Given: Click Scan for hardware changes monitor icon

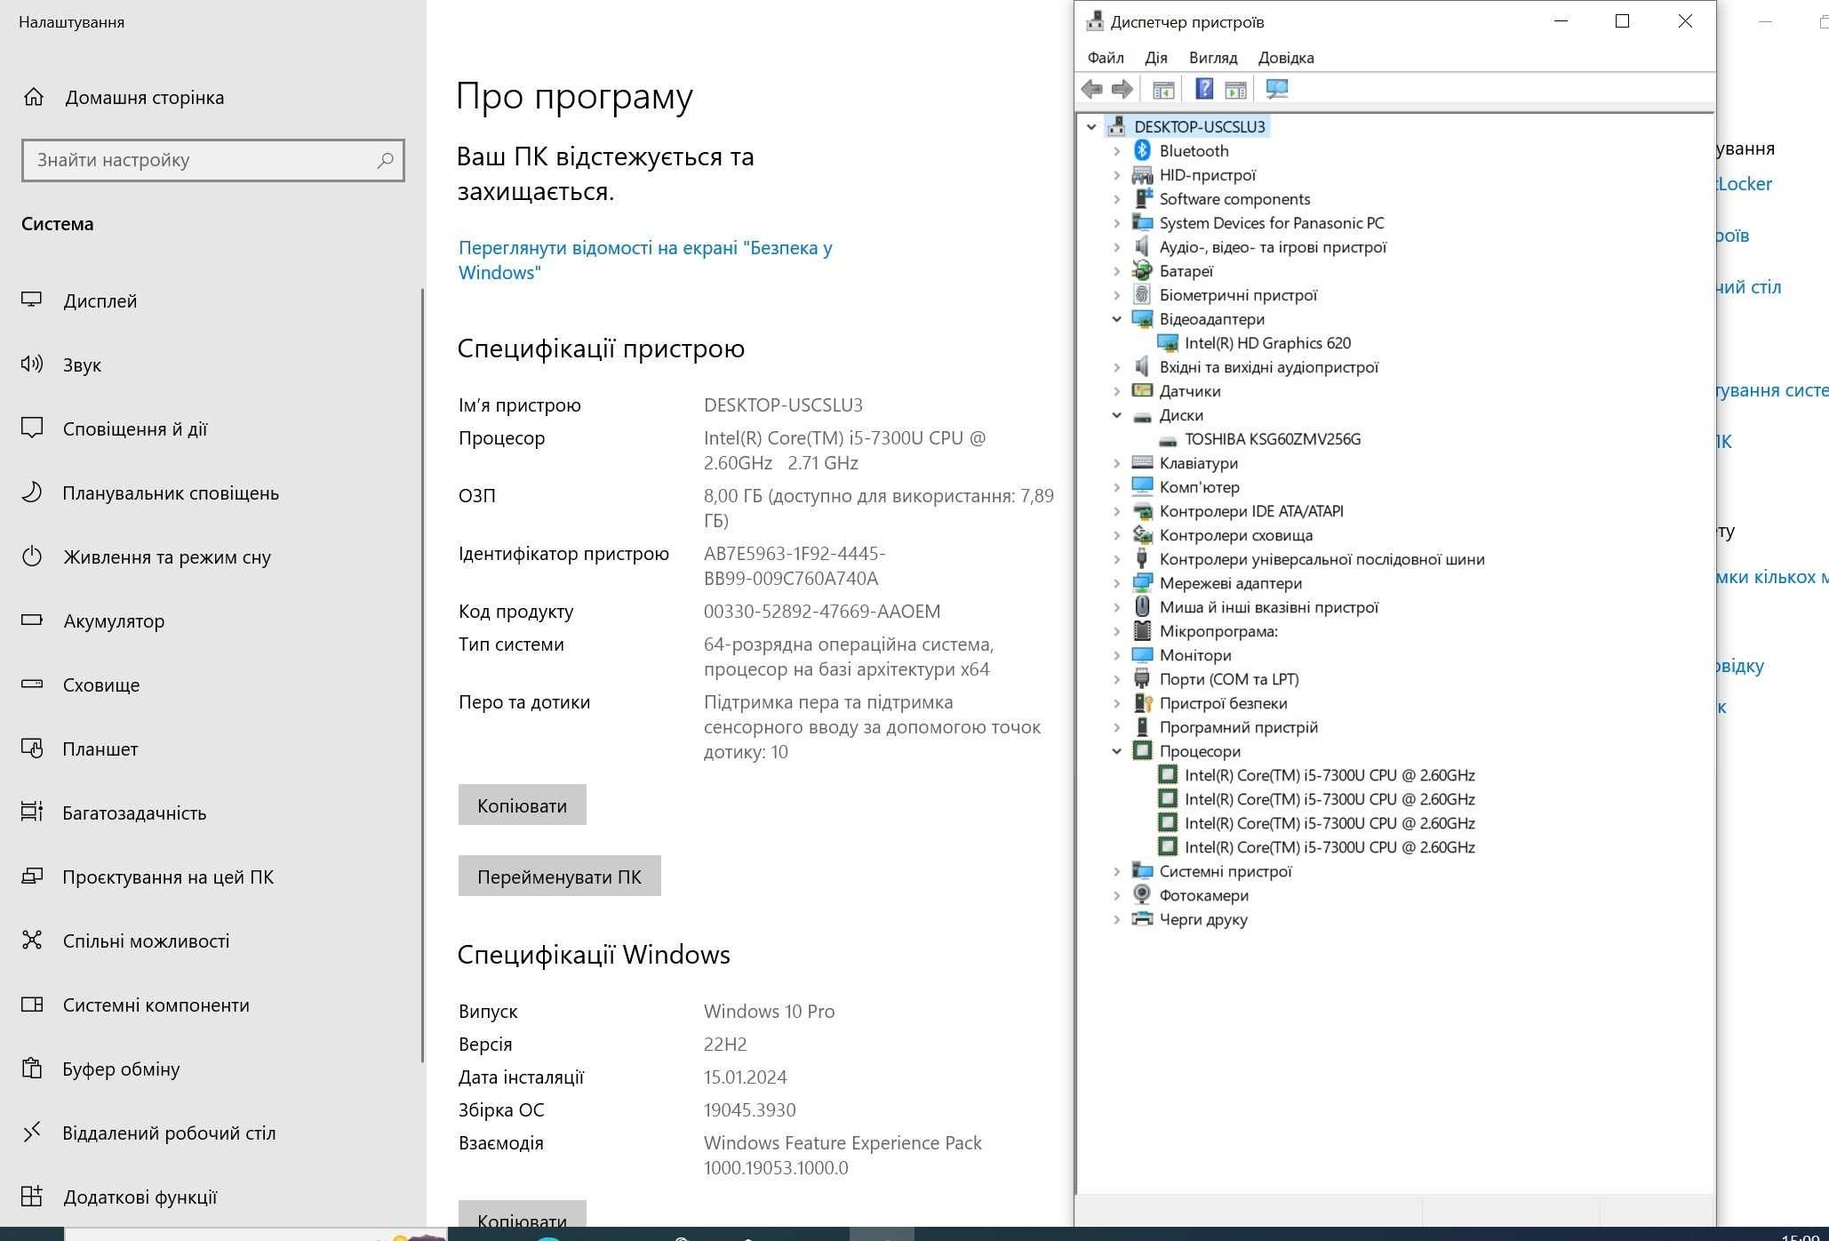Looking at the screenshot, I should pos(1276,89).
